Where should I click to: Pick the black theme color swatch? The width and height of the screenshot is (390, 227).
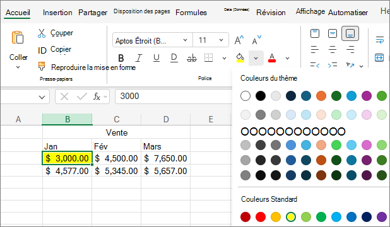(261, 96)
